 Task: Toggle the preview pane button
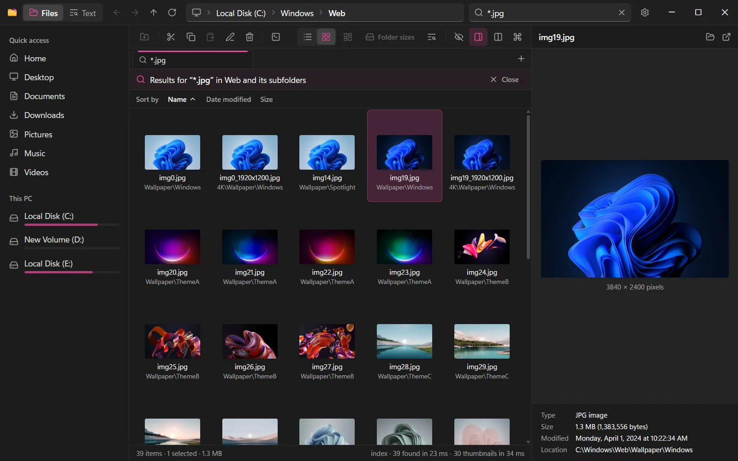point(478,37)
